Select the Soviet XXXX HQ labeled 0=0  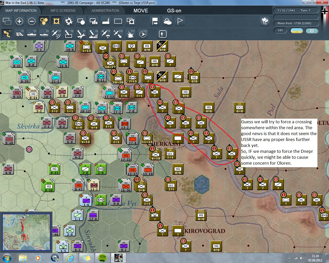tap(201, 215)
